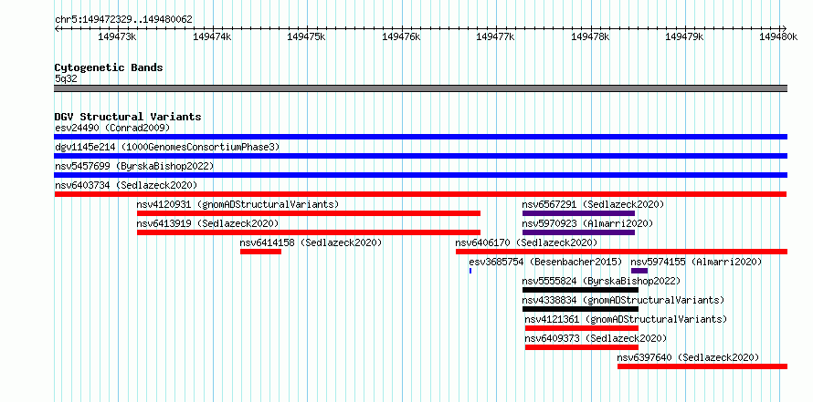Select the red bar under nsv6403734
This screenshot has width=813, height=402.
pyautogui.click(x=420, y=194)
